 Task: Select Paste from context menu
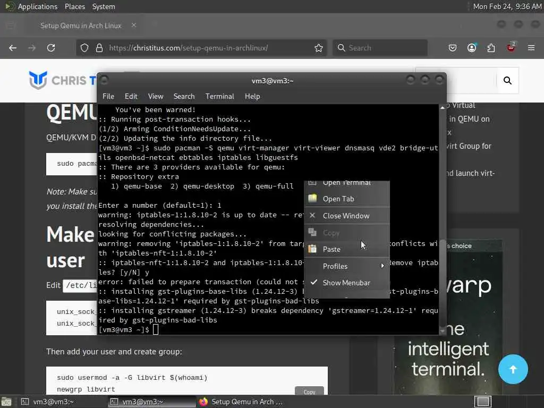pyautogui.click(x=347, y=250)
